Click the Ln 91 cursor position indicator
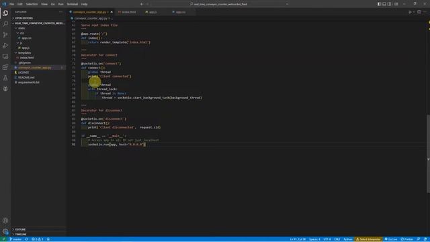Image resolution: width=430 pixels, height=242 pixels. (x=298, y=239)
